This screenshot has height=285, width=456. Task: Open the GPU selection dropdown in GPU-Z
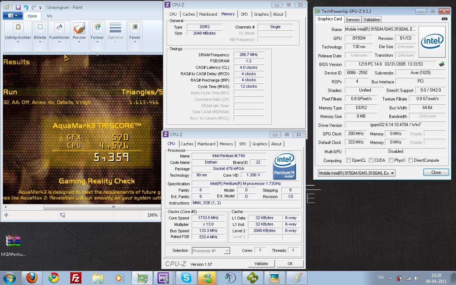coord(356,173)
